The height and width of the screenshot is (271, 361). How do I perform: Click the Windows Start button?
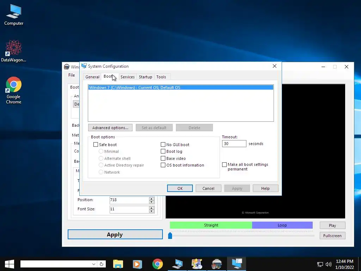pos(9,264)
